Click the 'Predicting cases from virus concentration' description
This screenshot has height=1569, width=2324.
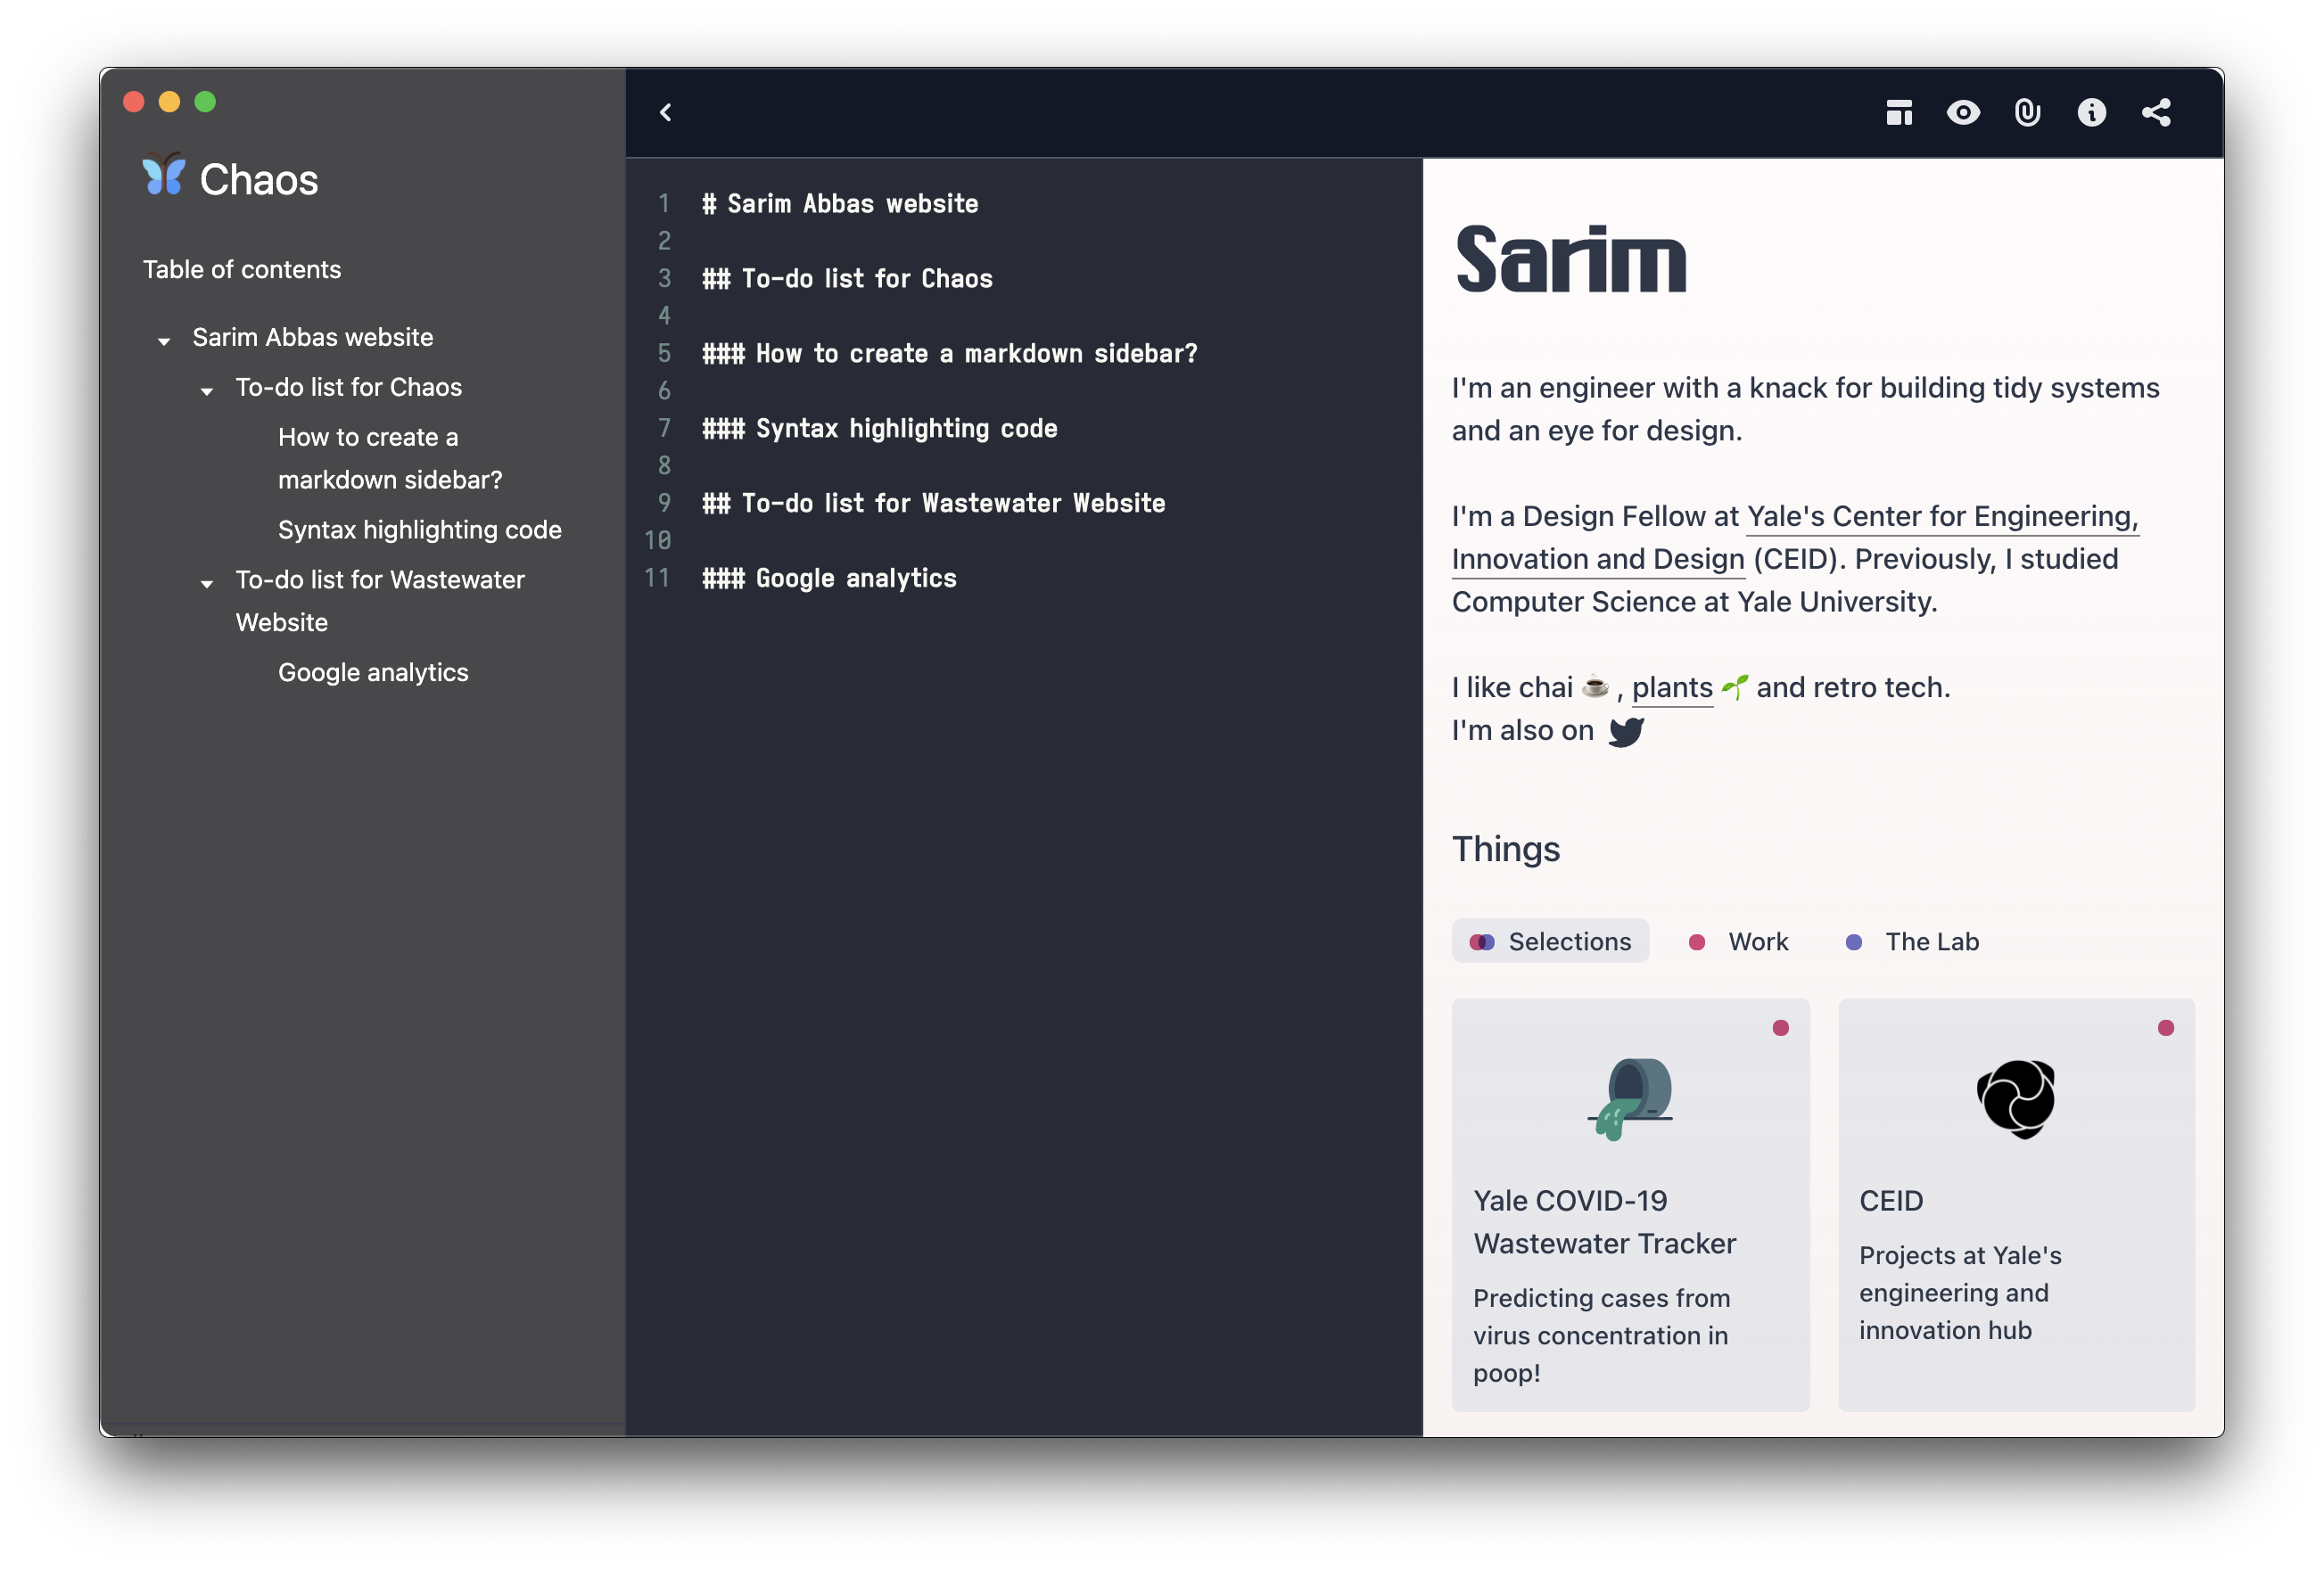tap(1601, 1335)
